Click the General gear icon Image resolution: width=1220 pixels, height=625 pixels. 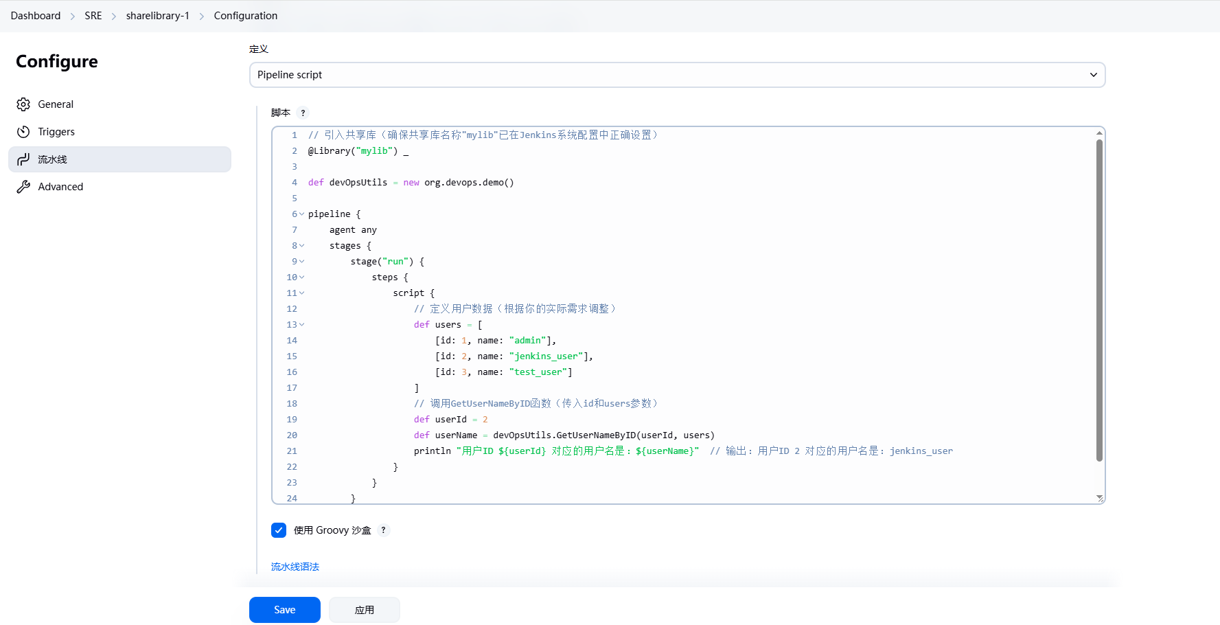23,104
